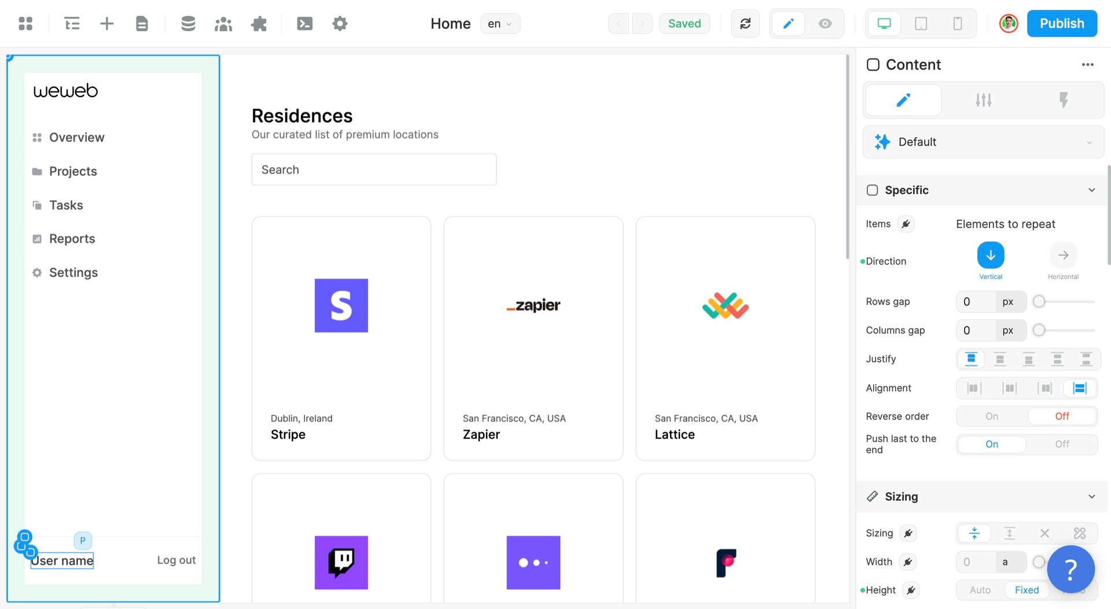Image resolution: width=1111 pixels, height=609 pixels.
Task: Select the fourth Justify option icon
Action: 1058,359
